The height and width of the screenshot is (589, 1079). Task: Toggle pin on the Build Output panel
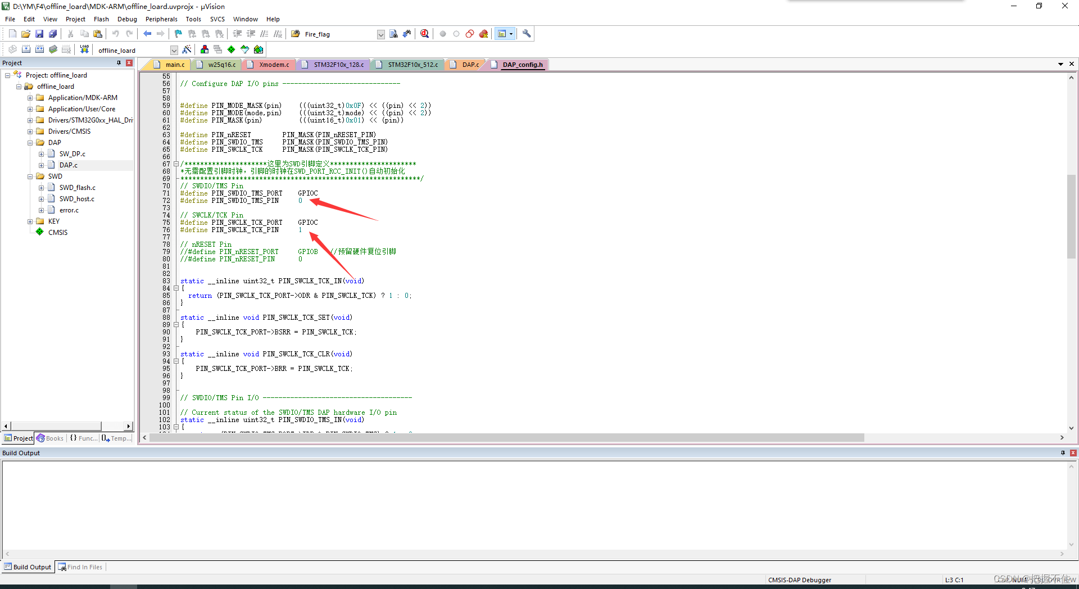(x=1063, y=453)
